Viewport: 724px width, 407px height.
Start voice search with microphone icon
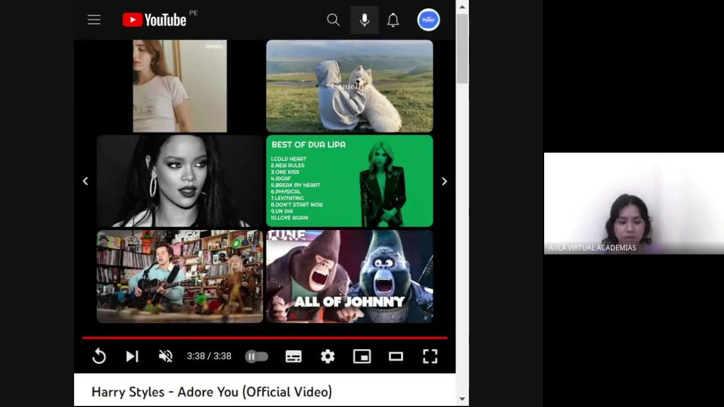pos(364,20)
